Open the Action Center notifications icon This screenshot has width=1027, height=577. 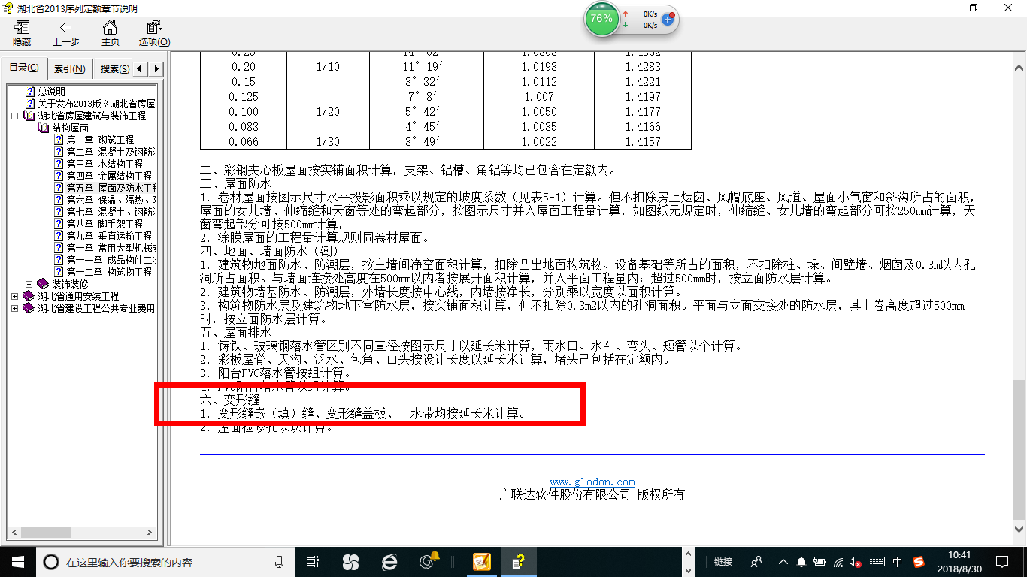tap(1002, 562)
